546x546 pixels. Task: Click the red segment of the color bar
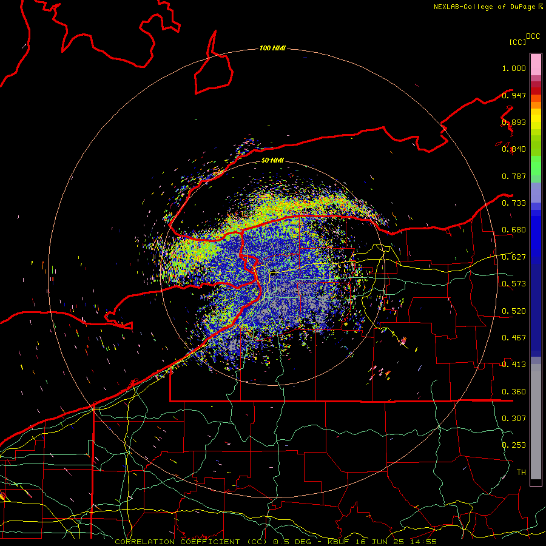(x=536, y=90)
